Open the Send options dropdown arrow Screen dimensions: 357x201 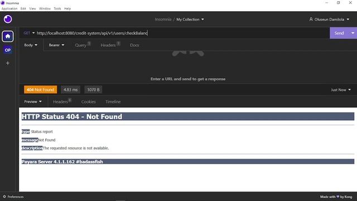click(x=353, y=33)
